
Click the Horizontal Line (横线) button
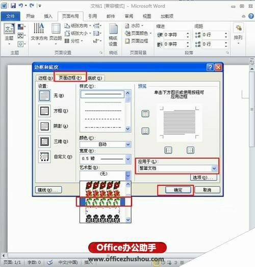tap(48, 190)
